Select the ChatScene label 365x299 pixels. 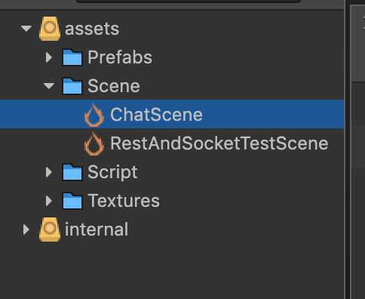156,115
